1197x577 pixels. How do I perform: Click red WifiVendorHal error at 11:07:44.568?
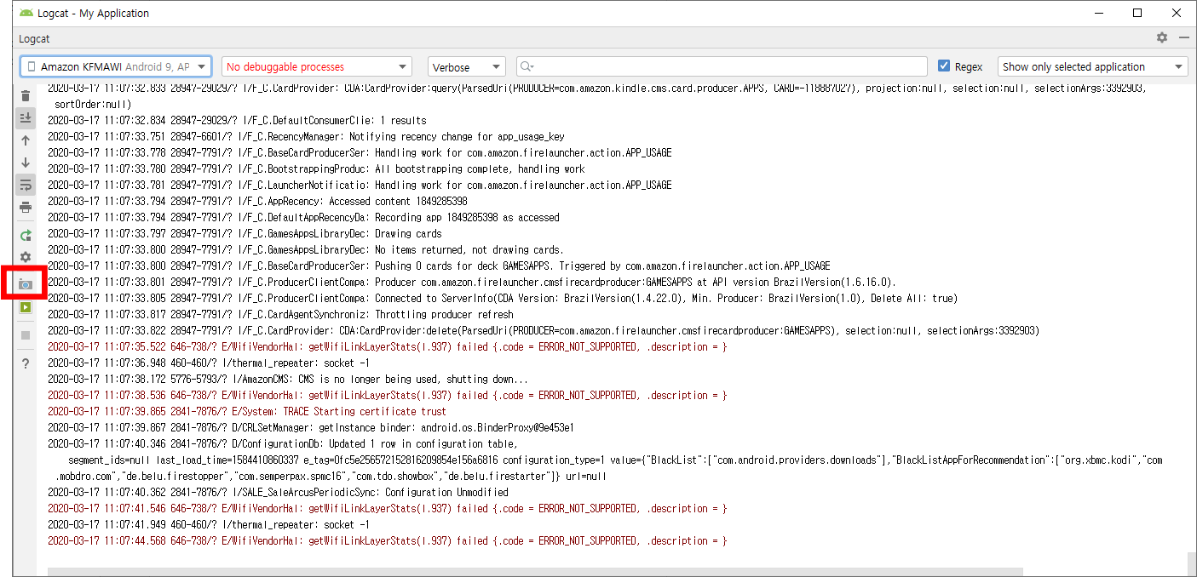(x=387, y=540)
